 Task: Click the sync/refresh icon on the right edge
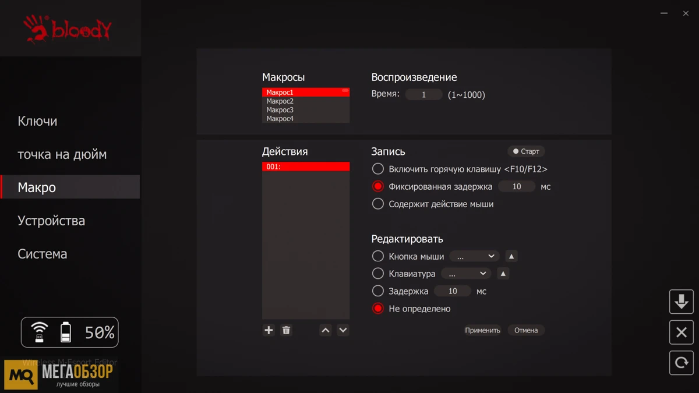[681, 363]
